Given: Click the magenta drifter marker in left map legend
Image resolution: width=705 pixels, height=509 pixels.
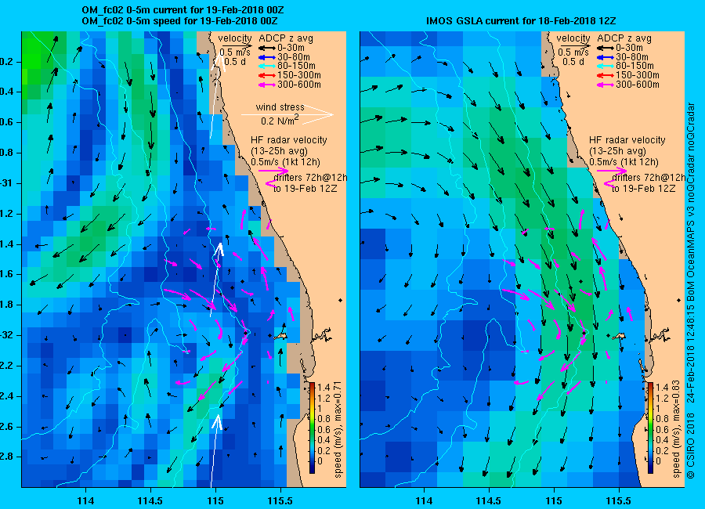Looking at the screenshot, I should [269, 183].
